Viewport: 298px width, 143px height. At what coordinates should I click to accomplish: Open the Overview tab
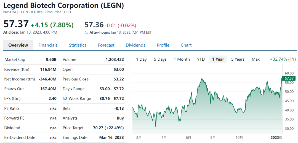pos(18,45)
